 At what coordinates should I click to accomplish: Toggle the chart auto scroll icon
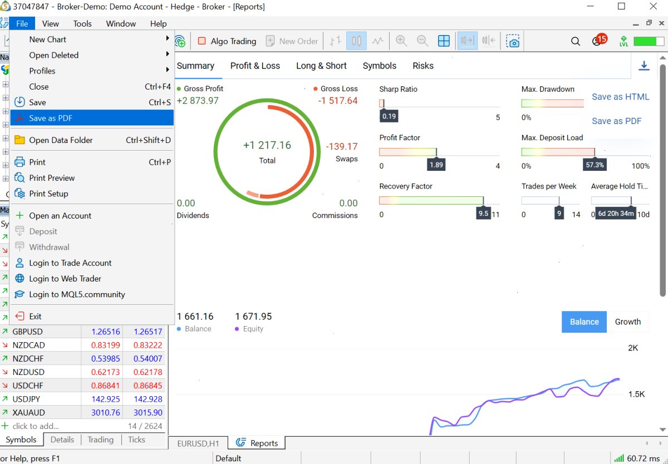pyautogui.click(x=468, y=41)
